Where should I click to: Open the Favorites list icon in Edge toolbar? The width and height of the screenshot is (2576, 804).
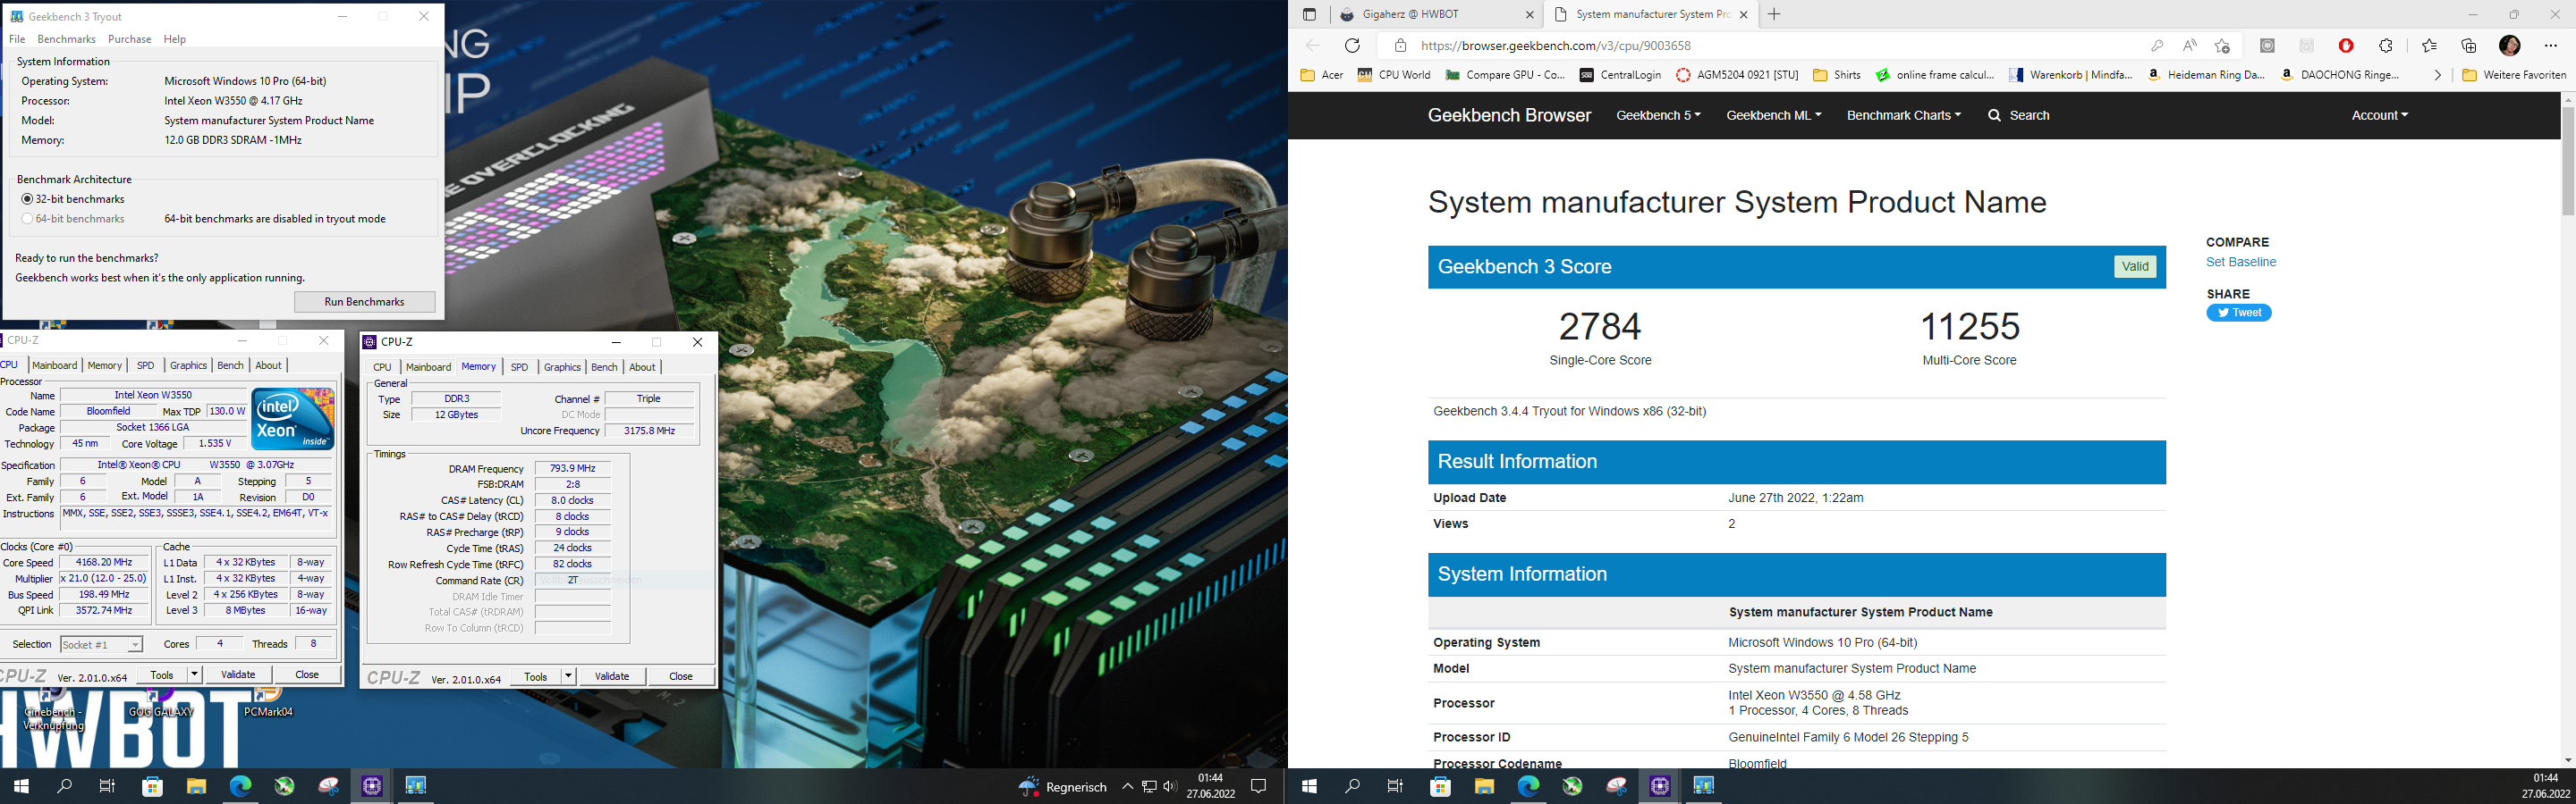[2429, 46]
